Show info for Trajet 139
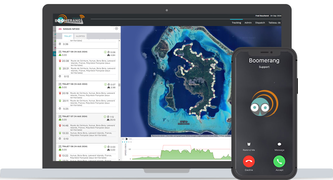Screen dimensions: 333x180 point(105,52)
